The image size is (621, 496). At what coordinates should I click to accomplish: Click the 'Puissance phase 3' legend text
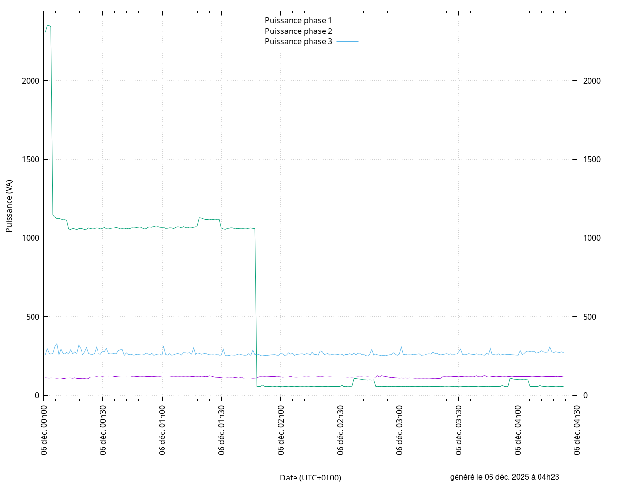pos(298,42)
